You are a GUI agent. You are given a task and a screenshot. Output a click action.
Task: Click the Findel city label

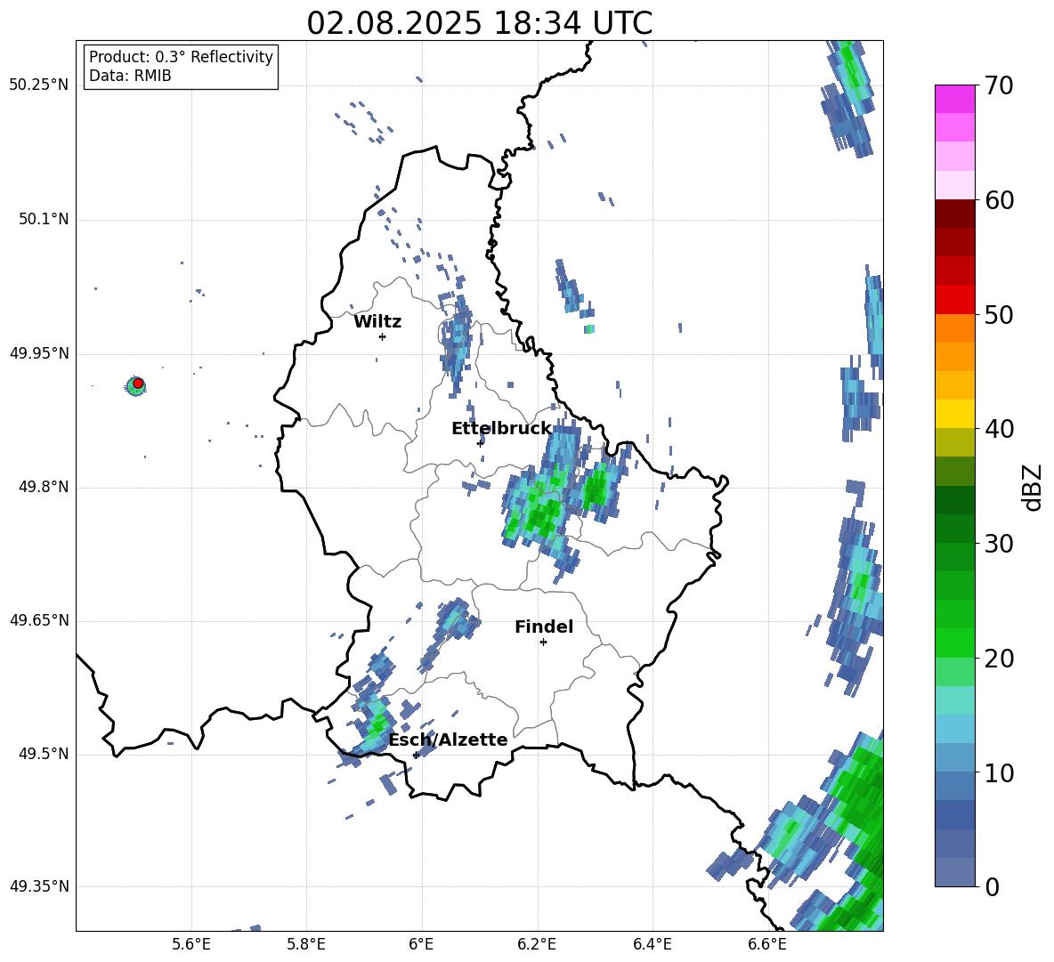pyautogui.click(x=544, y=627)
